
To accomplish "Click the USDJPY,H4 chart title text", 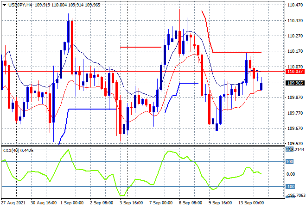I will coord(20,5).
